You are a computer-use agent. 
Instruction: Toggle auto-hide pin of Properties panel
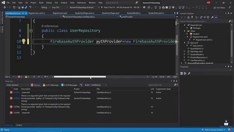click(x=228, y=67)
